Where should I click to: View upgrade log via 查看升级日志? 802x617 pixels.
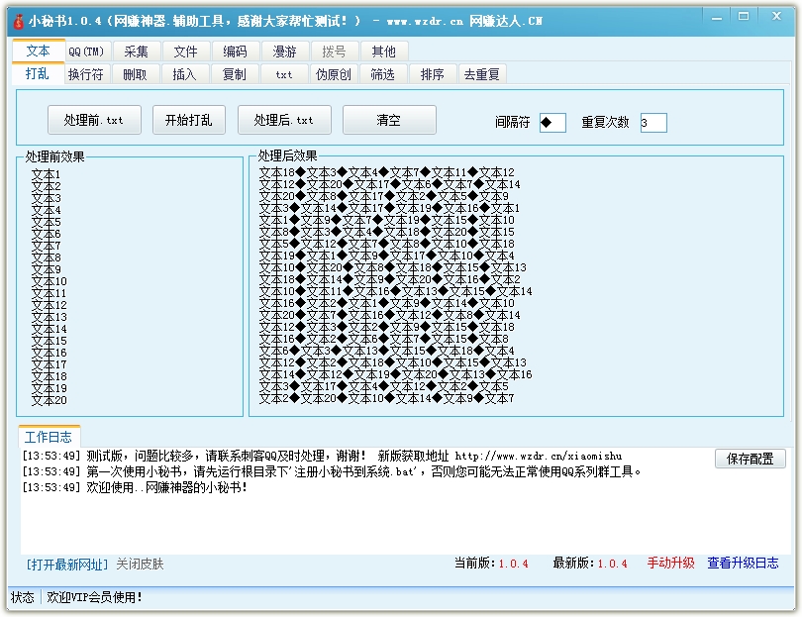tap(743, 564)
